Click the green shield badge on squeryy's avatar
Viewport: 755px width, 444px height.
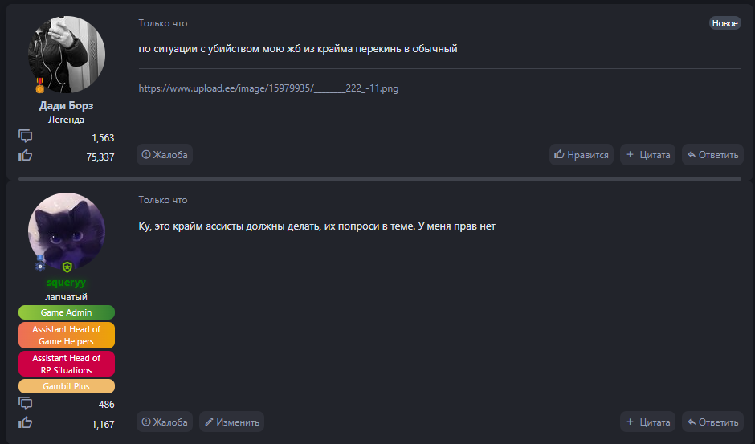[67, 267]
